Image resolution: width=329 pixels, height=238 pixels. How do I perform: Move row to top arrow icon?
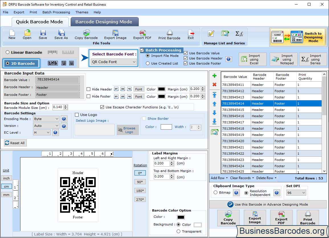(214, 95)
